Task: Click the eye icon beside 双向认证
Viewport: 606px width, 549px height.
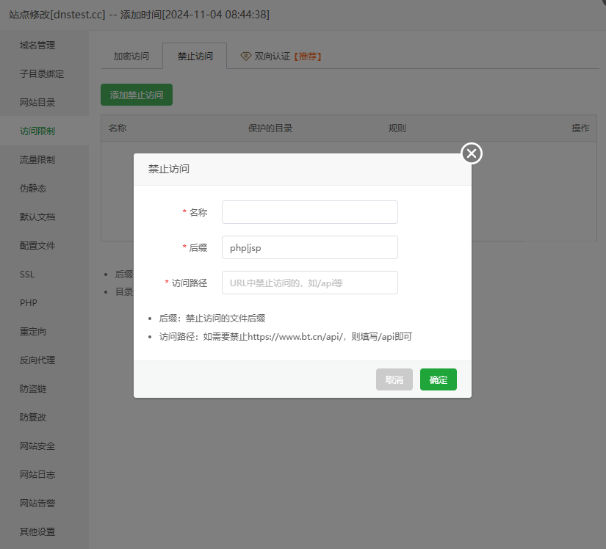Action: [x=245, y=55]
